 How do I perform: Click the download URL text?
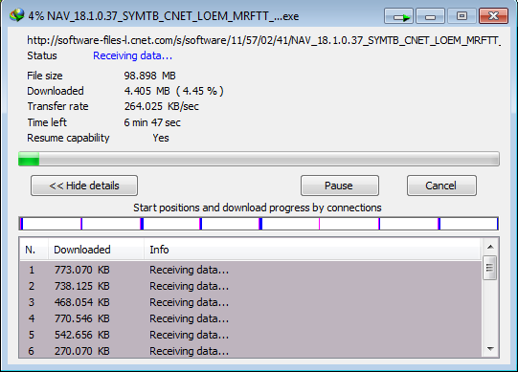tap(263, 40)
